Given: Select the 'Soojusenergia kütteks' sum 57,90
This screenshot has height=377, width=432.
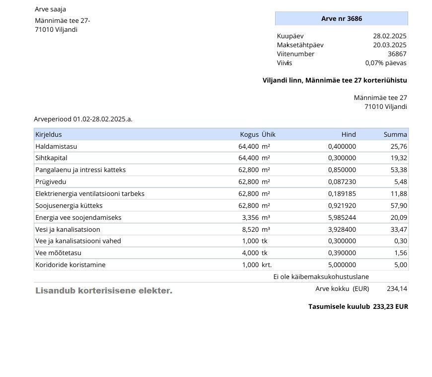Looking at the screenshot, I should pos(399,205).
